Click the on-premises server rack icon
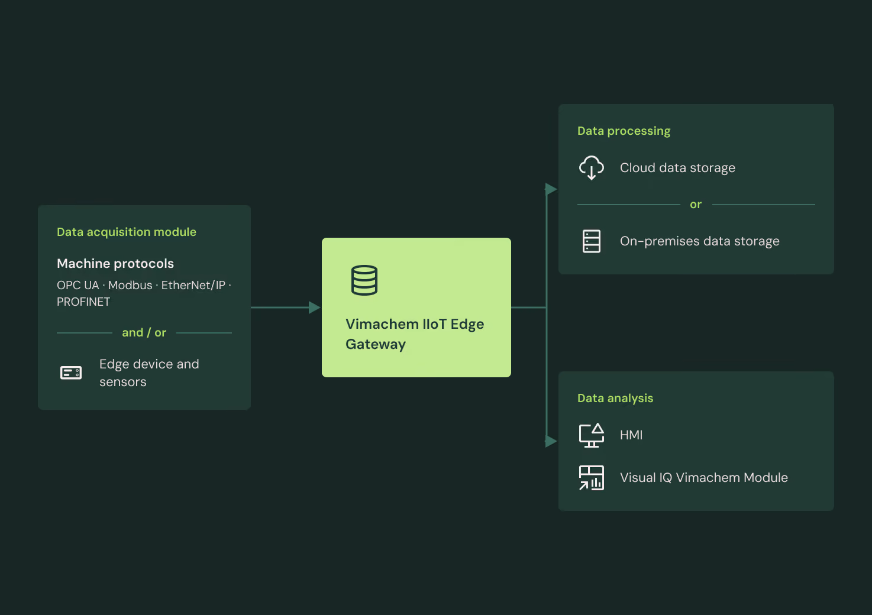 tap(592, 241)
